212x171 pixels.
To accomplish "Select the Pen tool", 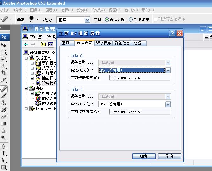I will tap(3, 146).
